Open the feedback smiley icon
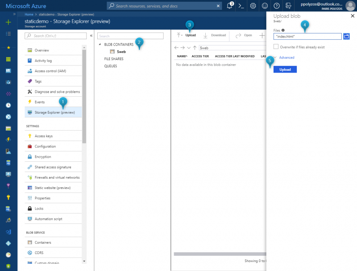 [x=265, y=6]
